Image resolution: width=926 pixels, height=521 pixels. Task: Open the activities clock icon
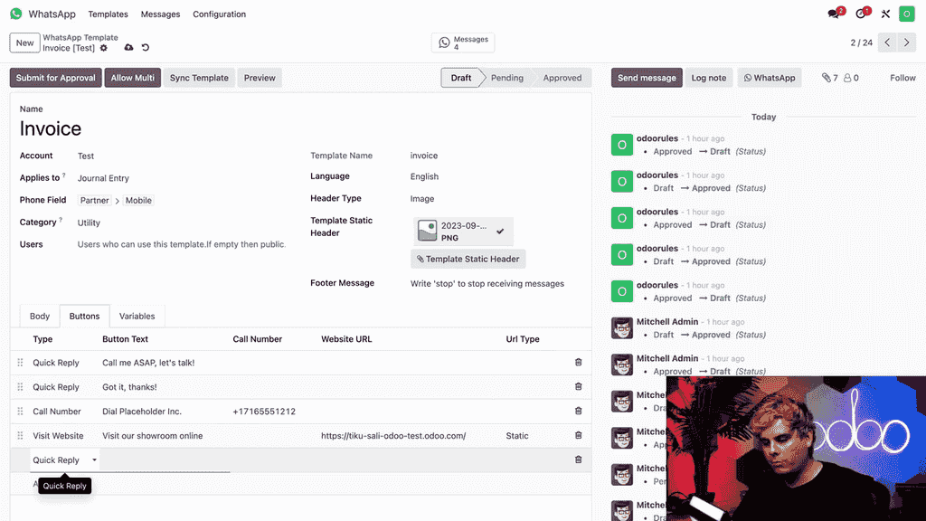tap(862, 14)
